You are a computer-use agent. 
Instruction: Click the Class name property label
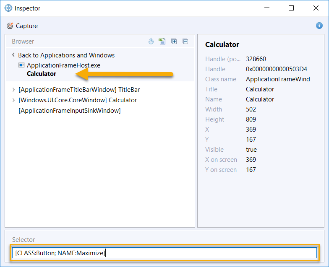[x=221, y=79]
